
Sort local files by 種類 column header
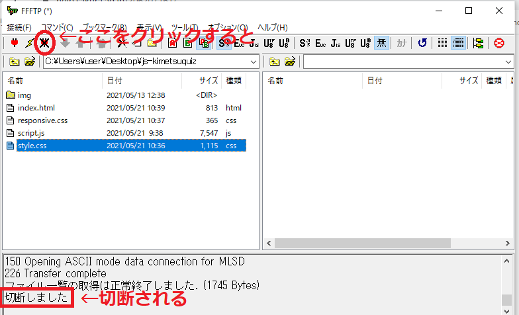[x=234, y=81]
